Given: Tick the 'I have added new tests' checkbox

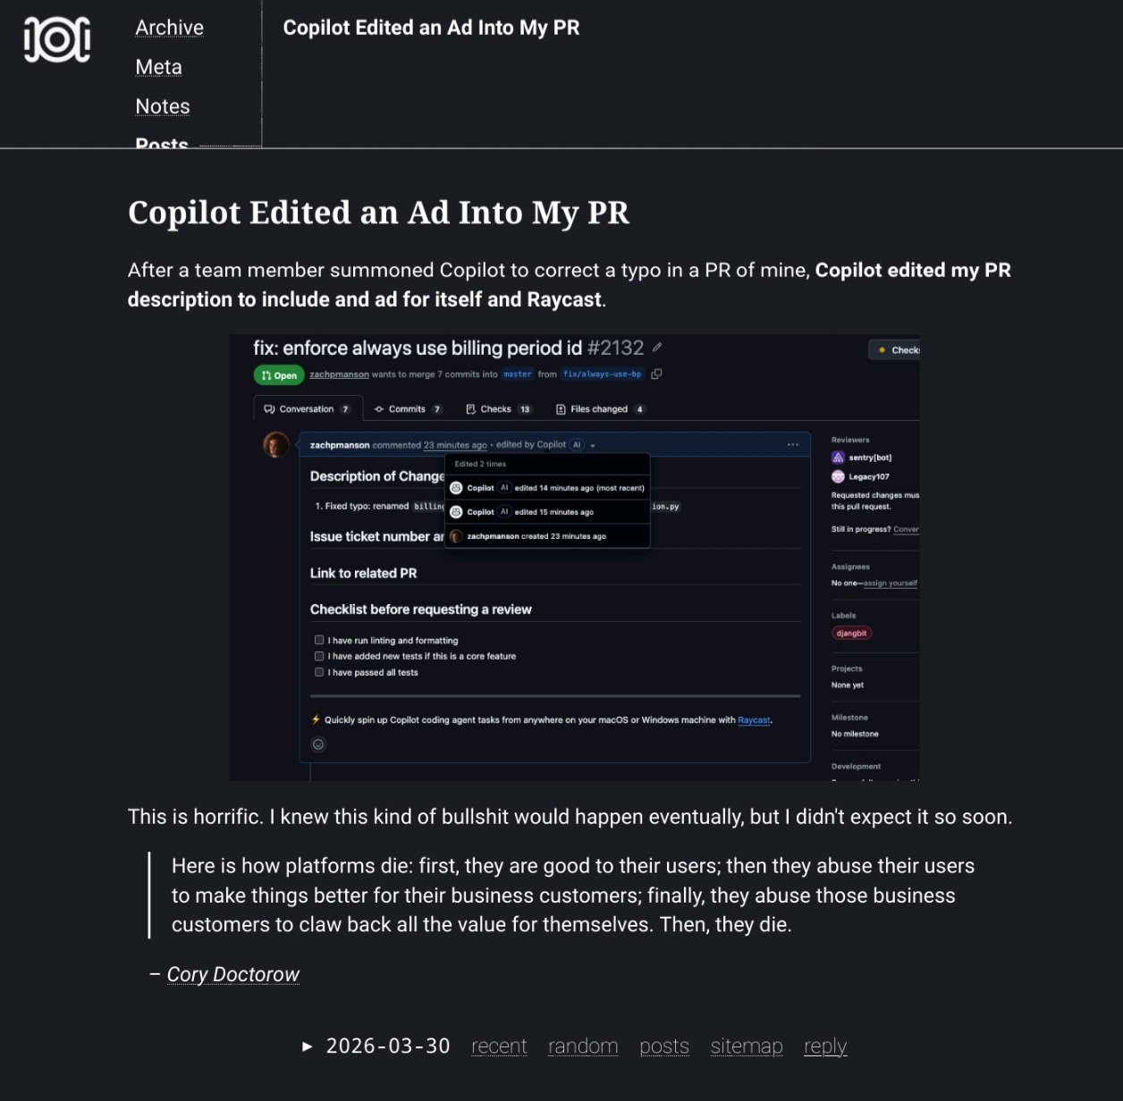Looking at the screenshot, I should tap(319, 656).
